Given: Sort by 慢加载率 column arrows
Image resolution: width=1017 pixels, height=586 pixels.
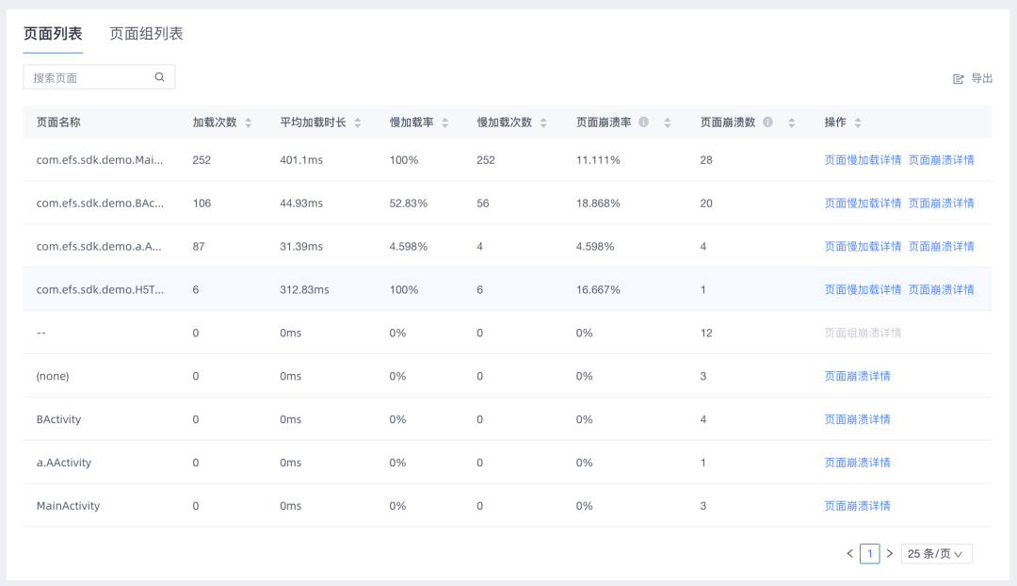Looking at the screenshot, I should (x=445, y=122).
